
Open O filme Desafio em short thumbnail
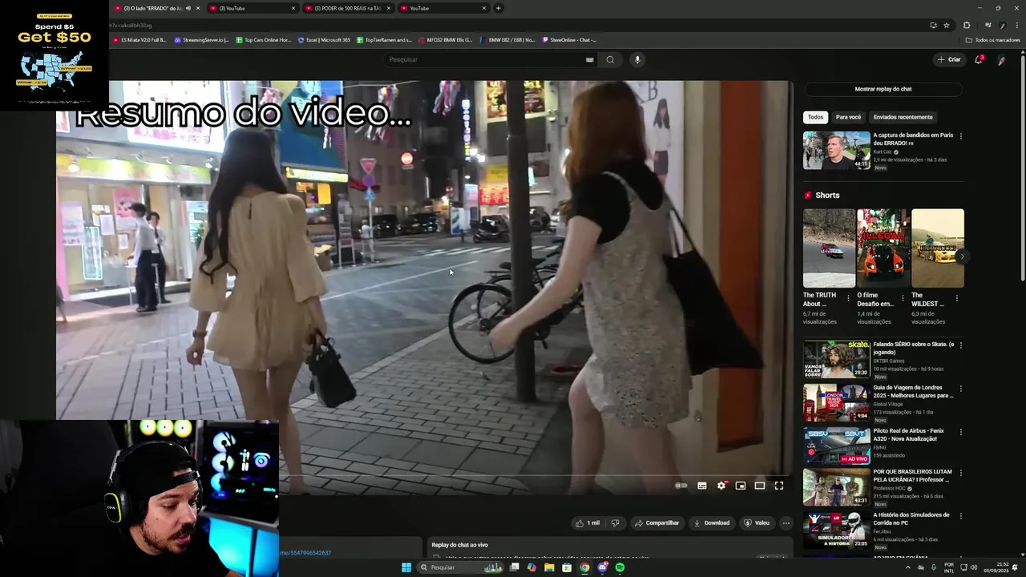click(883, 248)
